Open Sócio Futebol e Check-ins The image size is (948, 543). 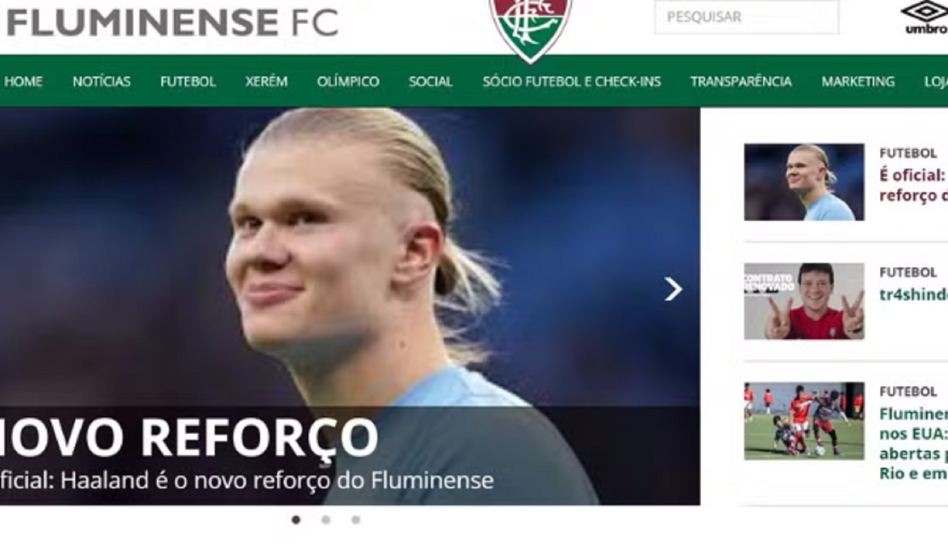click(571, 81)
